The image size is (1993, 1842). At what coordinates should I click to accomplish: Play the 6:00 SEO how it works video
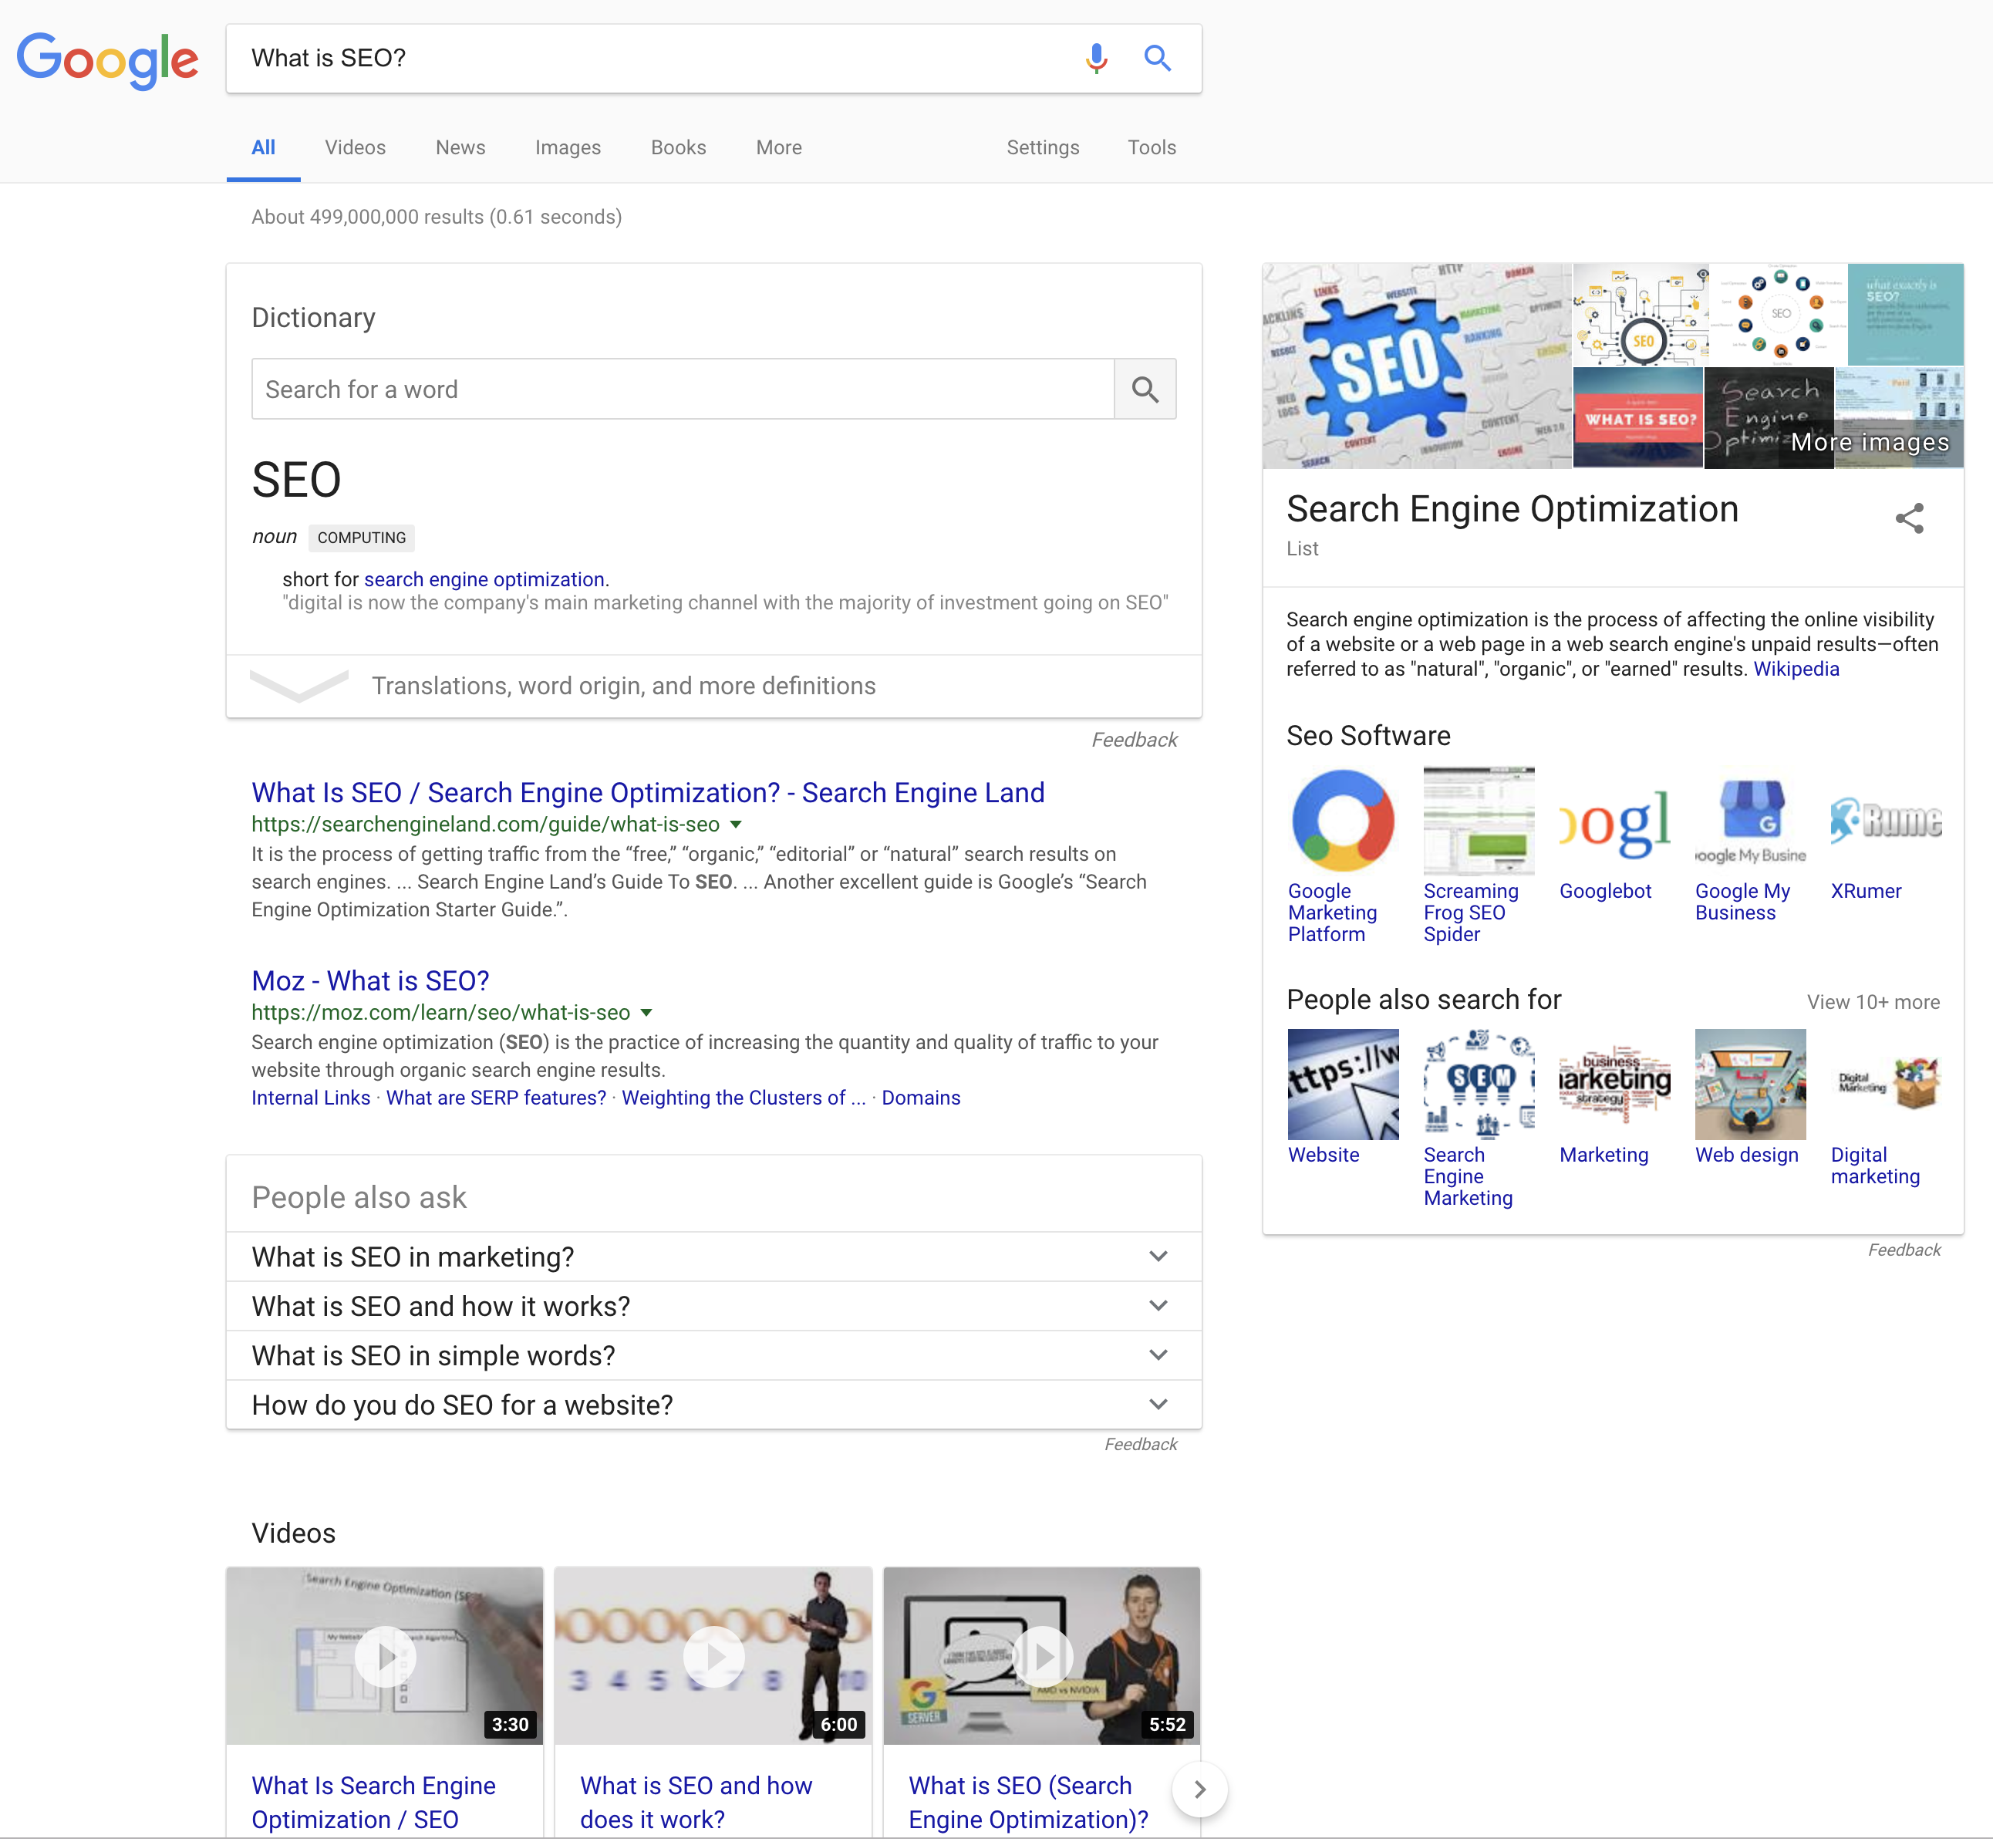pyautogui.click(x=713, y=1655)
